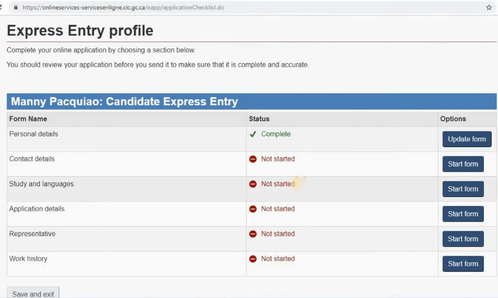The image size is (498, 298).
Task: Start the Application details form
Action: click(463, 214)
